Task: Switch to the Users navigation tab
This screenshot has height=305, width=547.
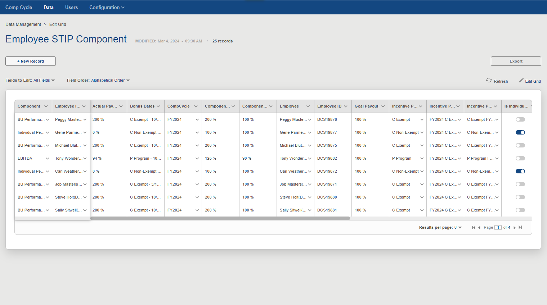Action: [x=71, y=7]
